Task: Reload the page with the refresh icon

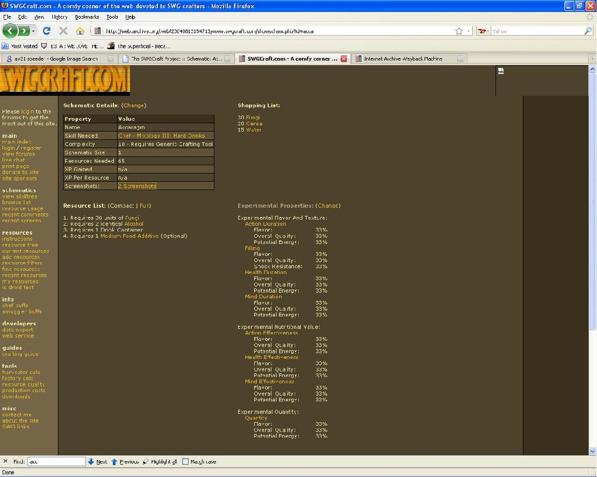Action: (47, 31)
